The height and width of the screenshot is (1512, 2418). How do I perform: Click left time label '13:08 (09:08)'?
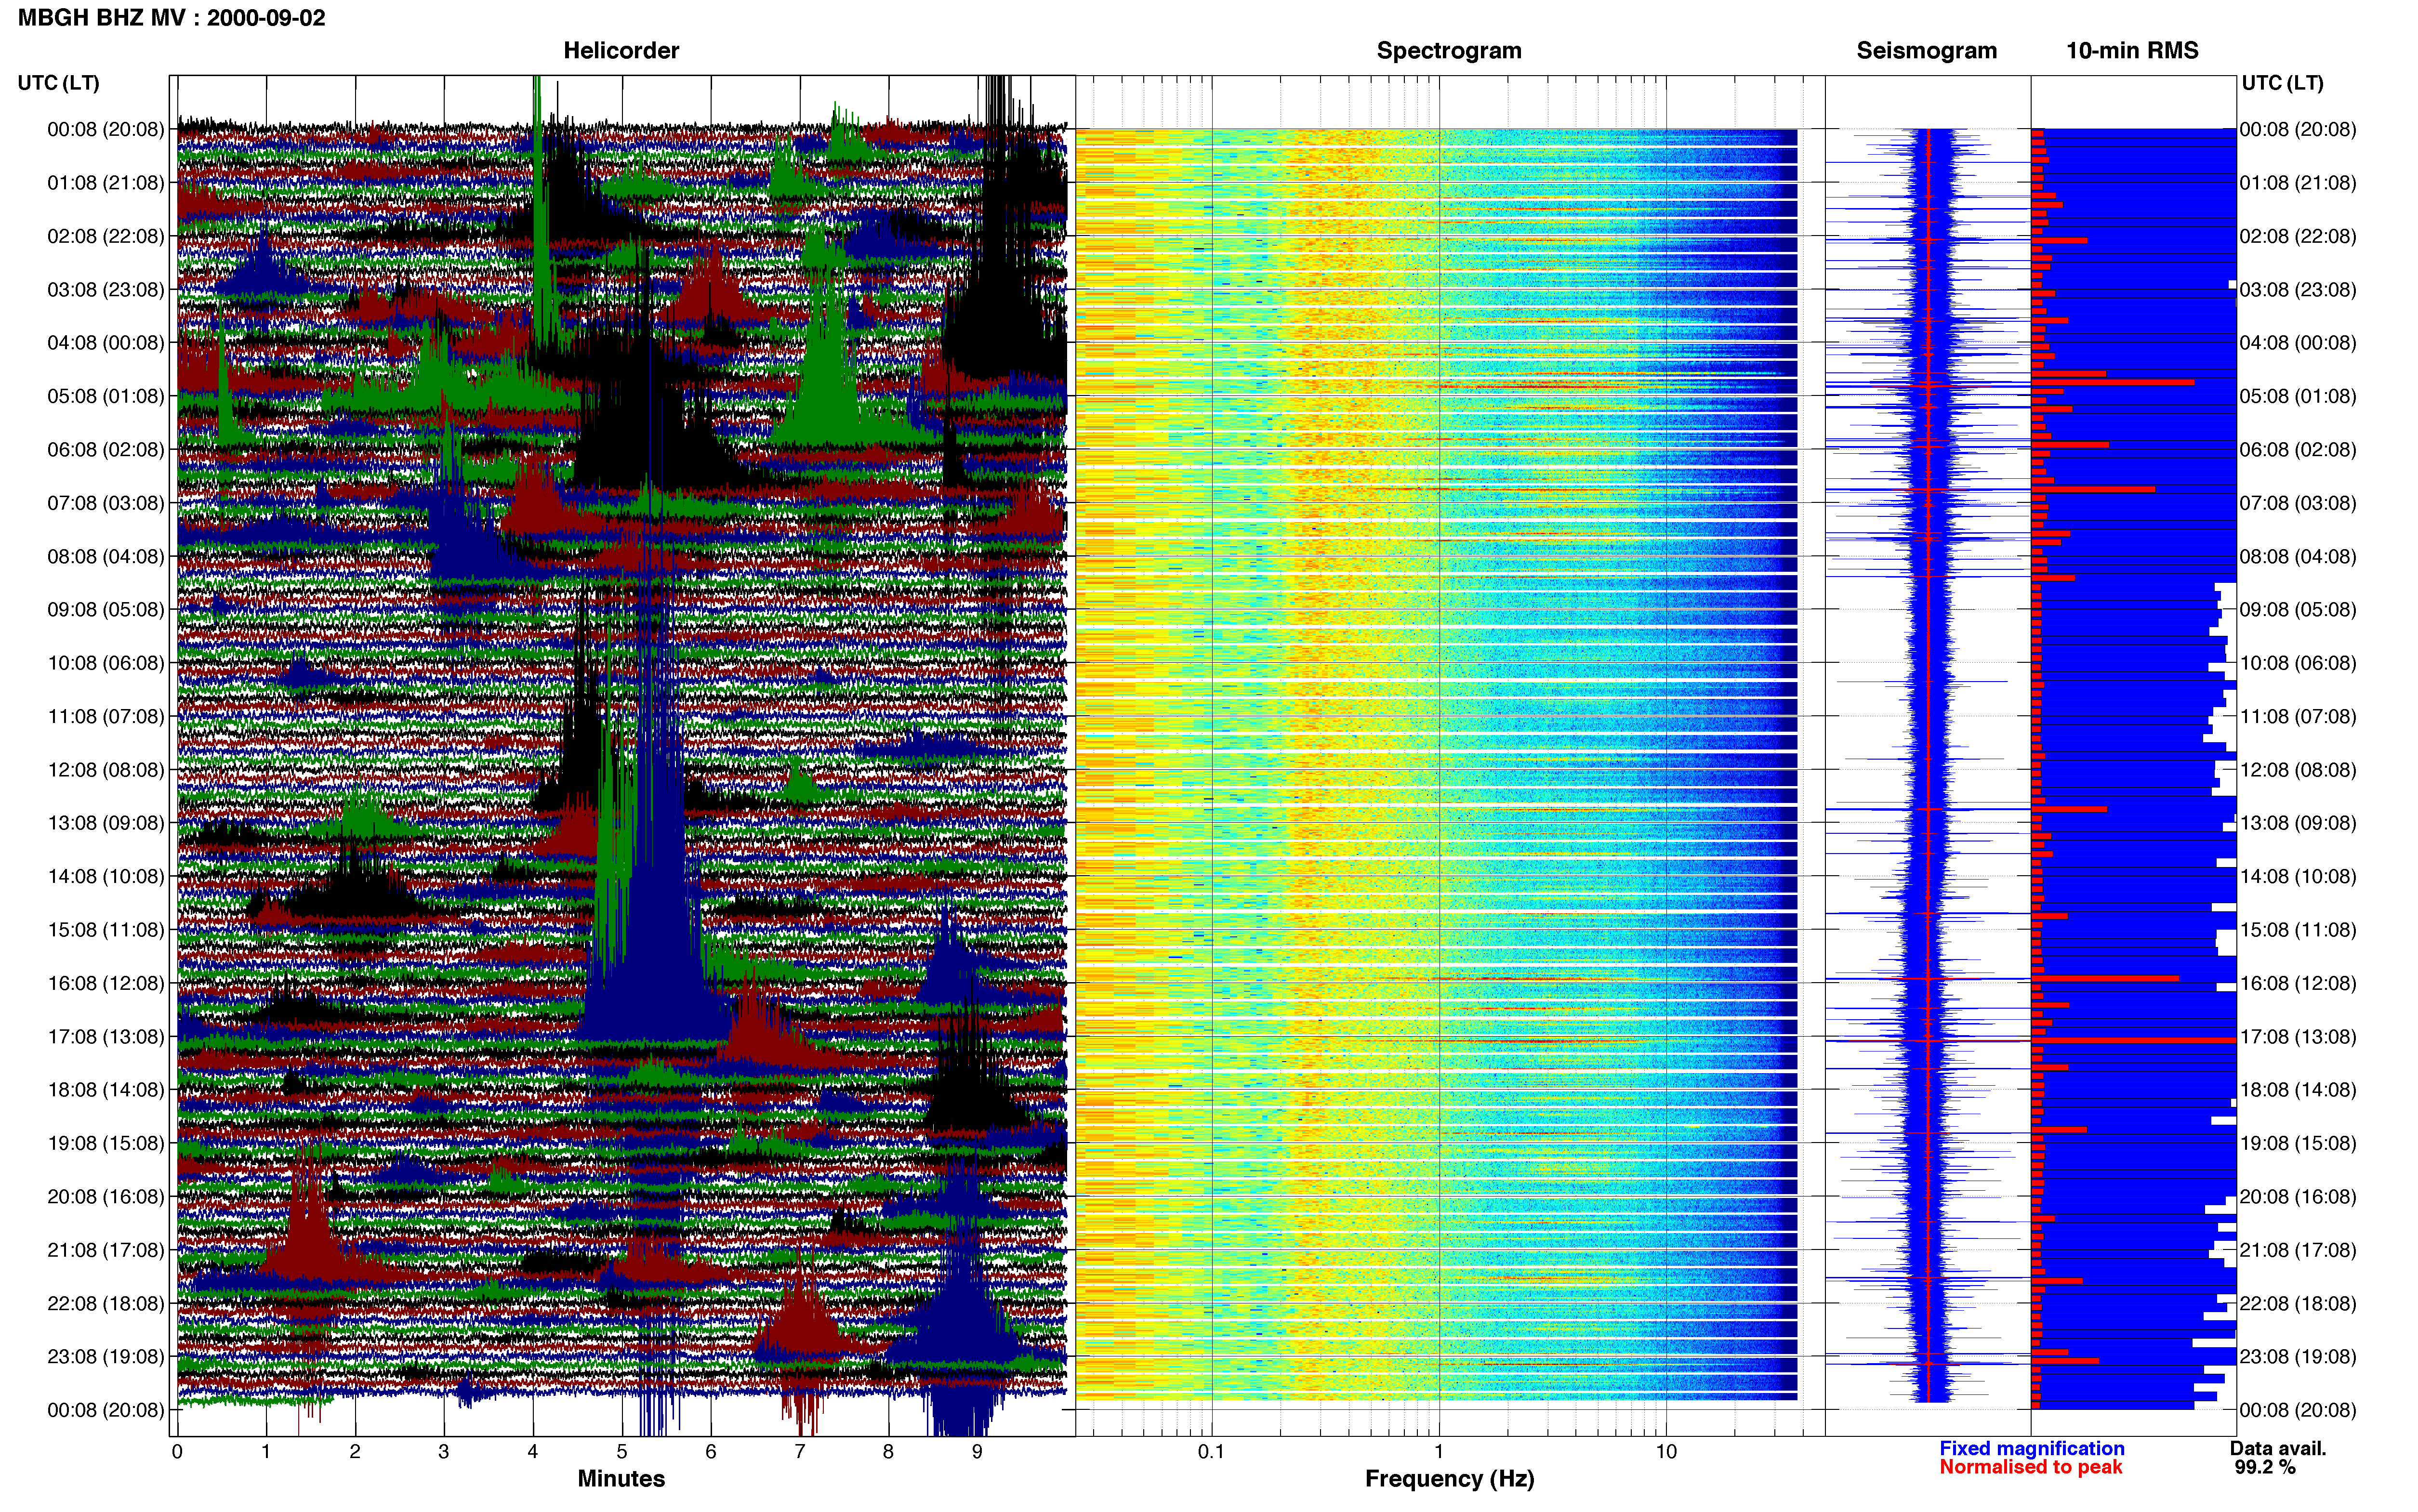(105, 823)
